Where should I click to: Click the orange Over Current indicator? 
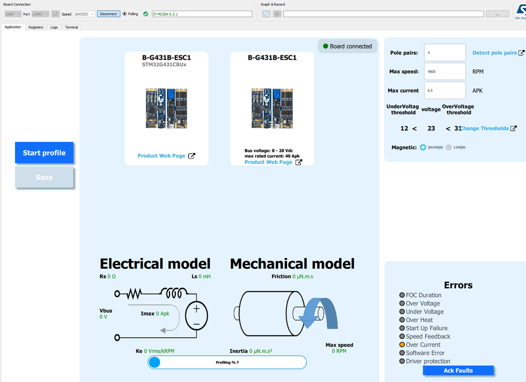tap(402, 345)
